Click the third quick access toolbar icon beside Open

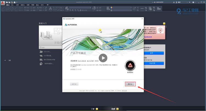[x=12, y=2]
